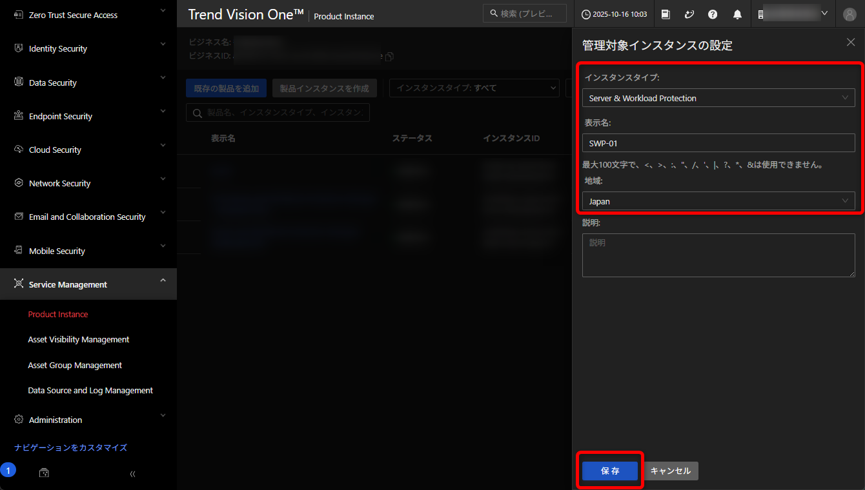Expand the Mobile Security chevron

[x=163, y=246]
